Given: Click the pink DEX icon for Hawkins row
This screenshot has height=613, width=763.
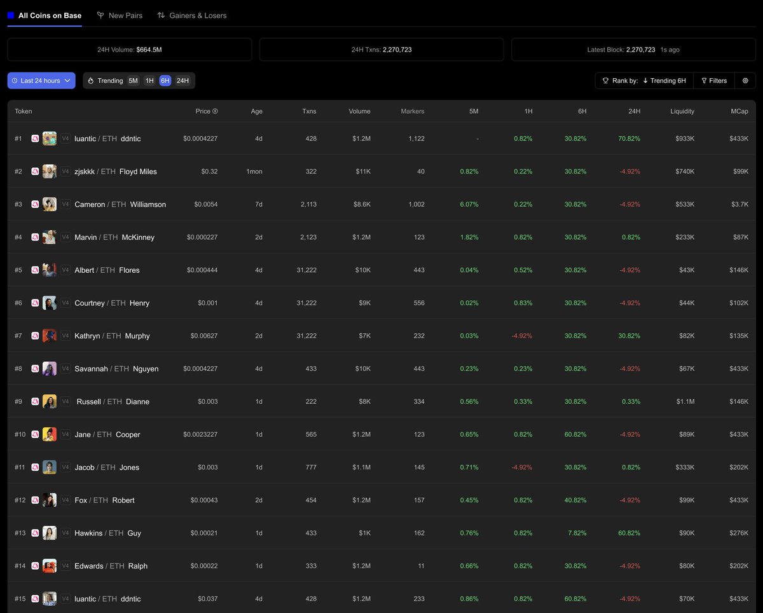Looking at the screenshot, I should pyautogui.click(x=36, y=533).
